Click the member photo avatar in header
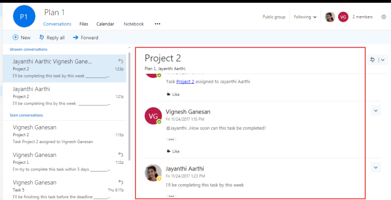The width and height of the screenshot is (391, 200). click(x=330, y=17)
